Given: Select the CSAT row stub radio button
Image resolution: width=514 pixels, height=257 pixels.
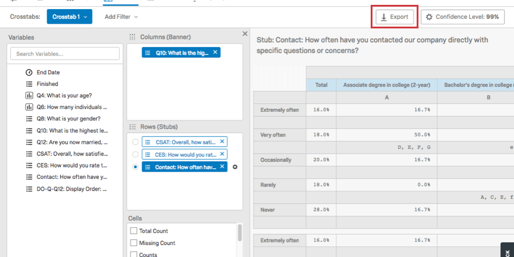Looking at the screenshot, I should coord(135,142).
